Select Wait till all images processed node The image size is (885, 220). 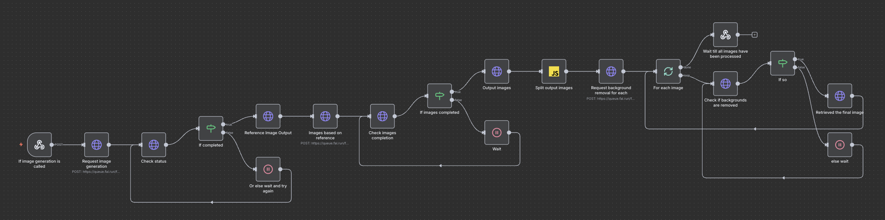[725, 35]
